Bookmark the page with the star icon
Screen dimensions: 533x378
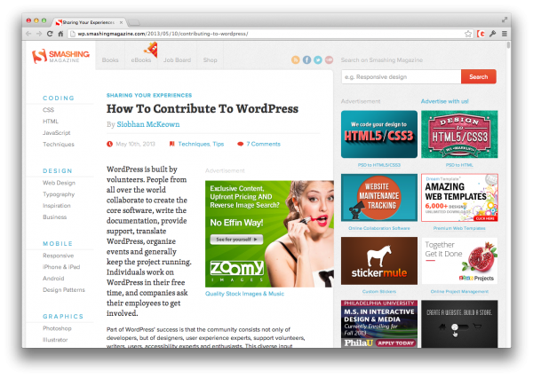[468, 34]
